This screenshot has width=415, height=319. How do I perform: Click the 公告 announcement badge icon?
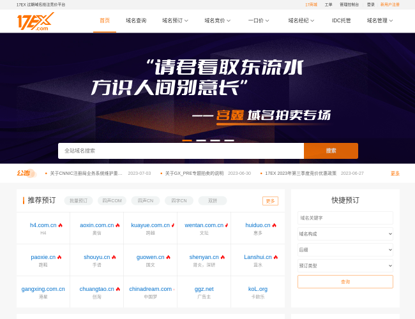pos(26,173)
